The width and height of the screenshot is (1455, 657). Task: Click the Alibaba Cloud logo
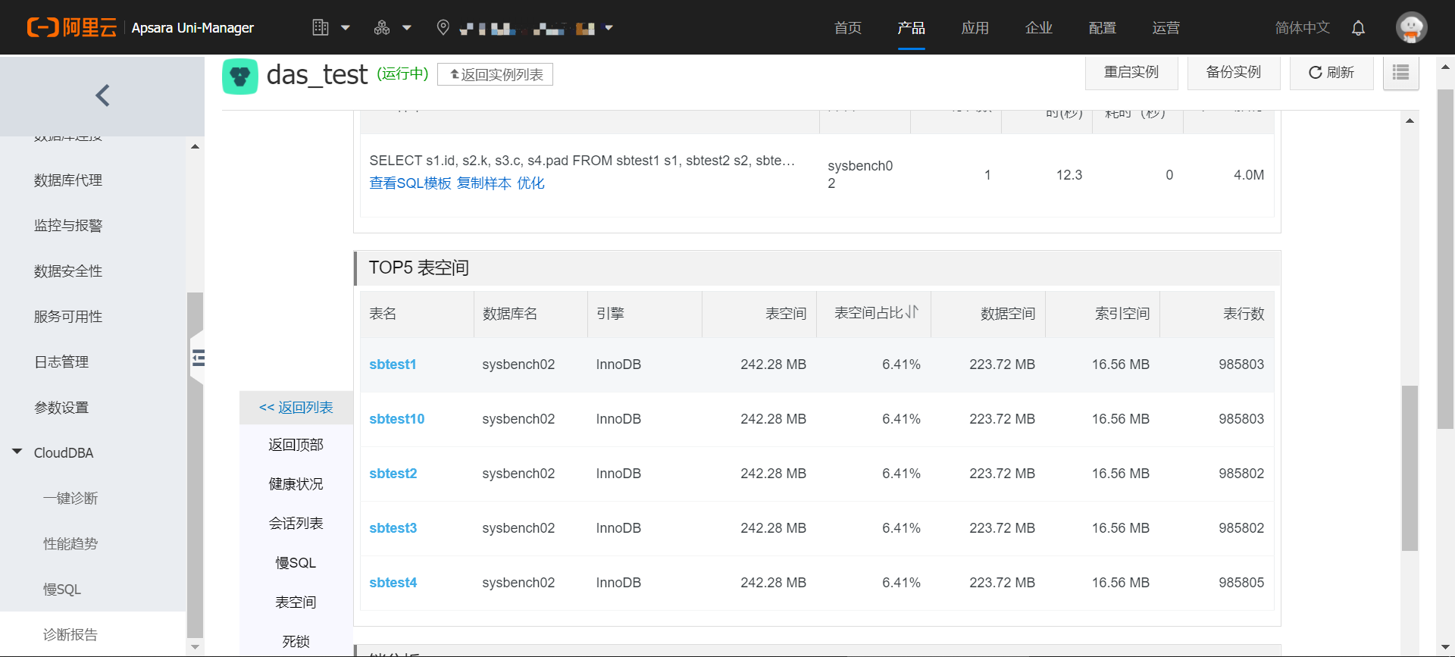[72, 28]
